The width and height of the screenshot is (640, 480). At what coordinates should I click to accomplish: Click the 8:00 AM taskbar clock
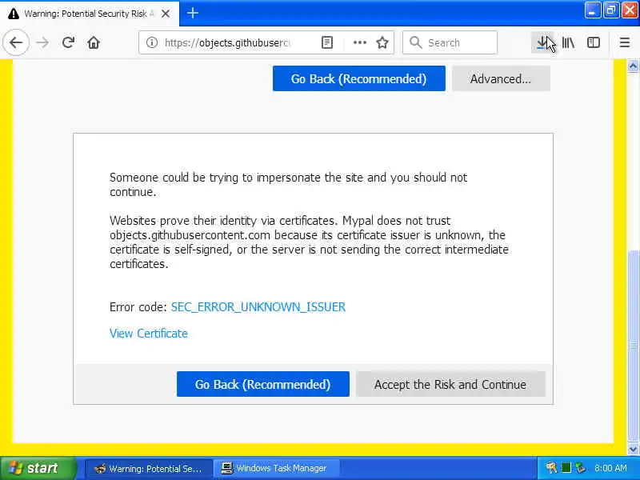[610, 468]
